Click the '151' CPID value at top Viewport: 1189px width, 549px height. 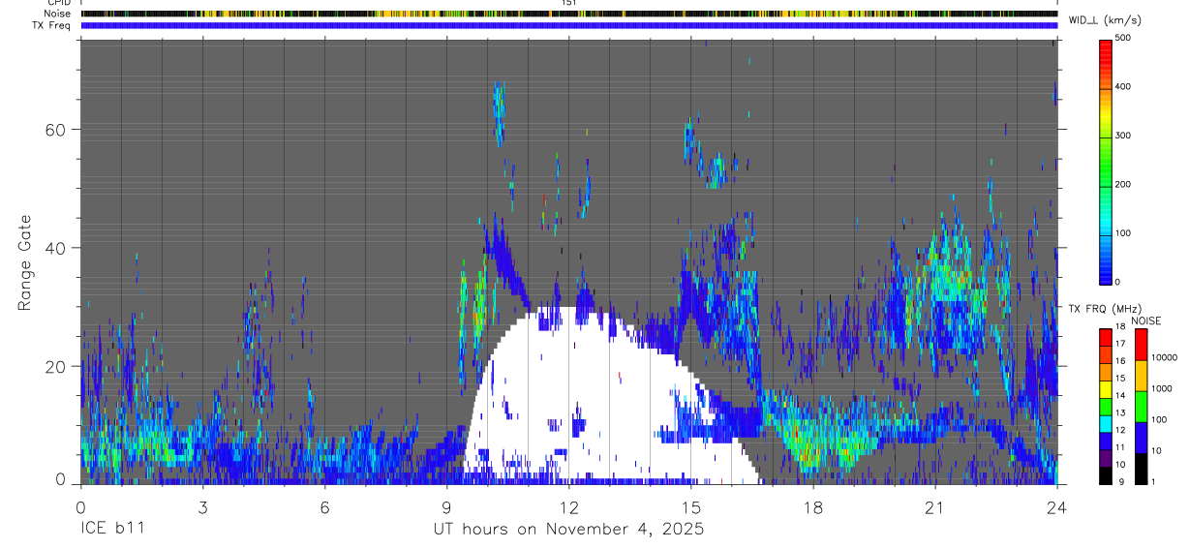(x=568, y=3)
